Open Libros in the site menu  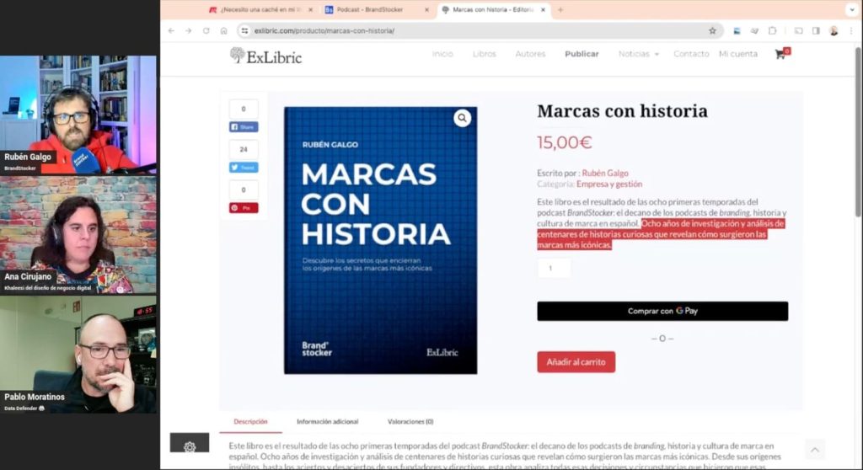[x=485, y=54]
